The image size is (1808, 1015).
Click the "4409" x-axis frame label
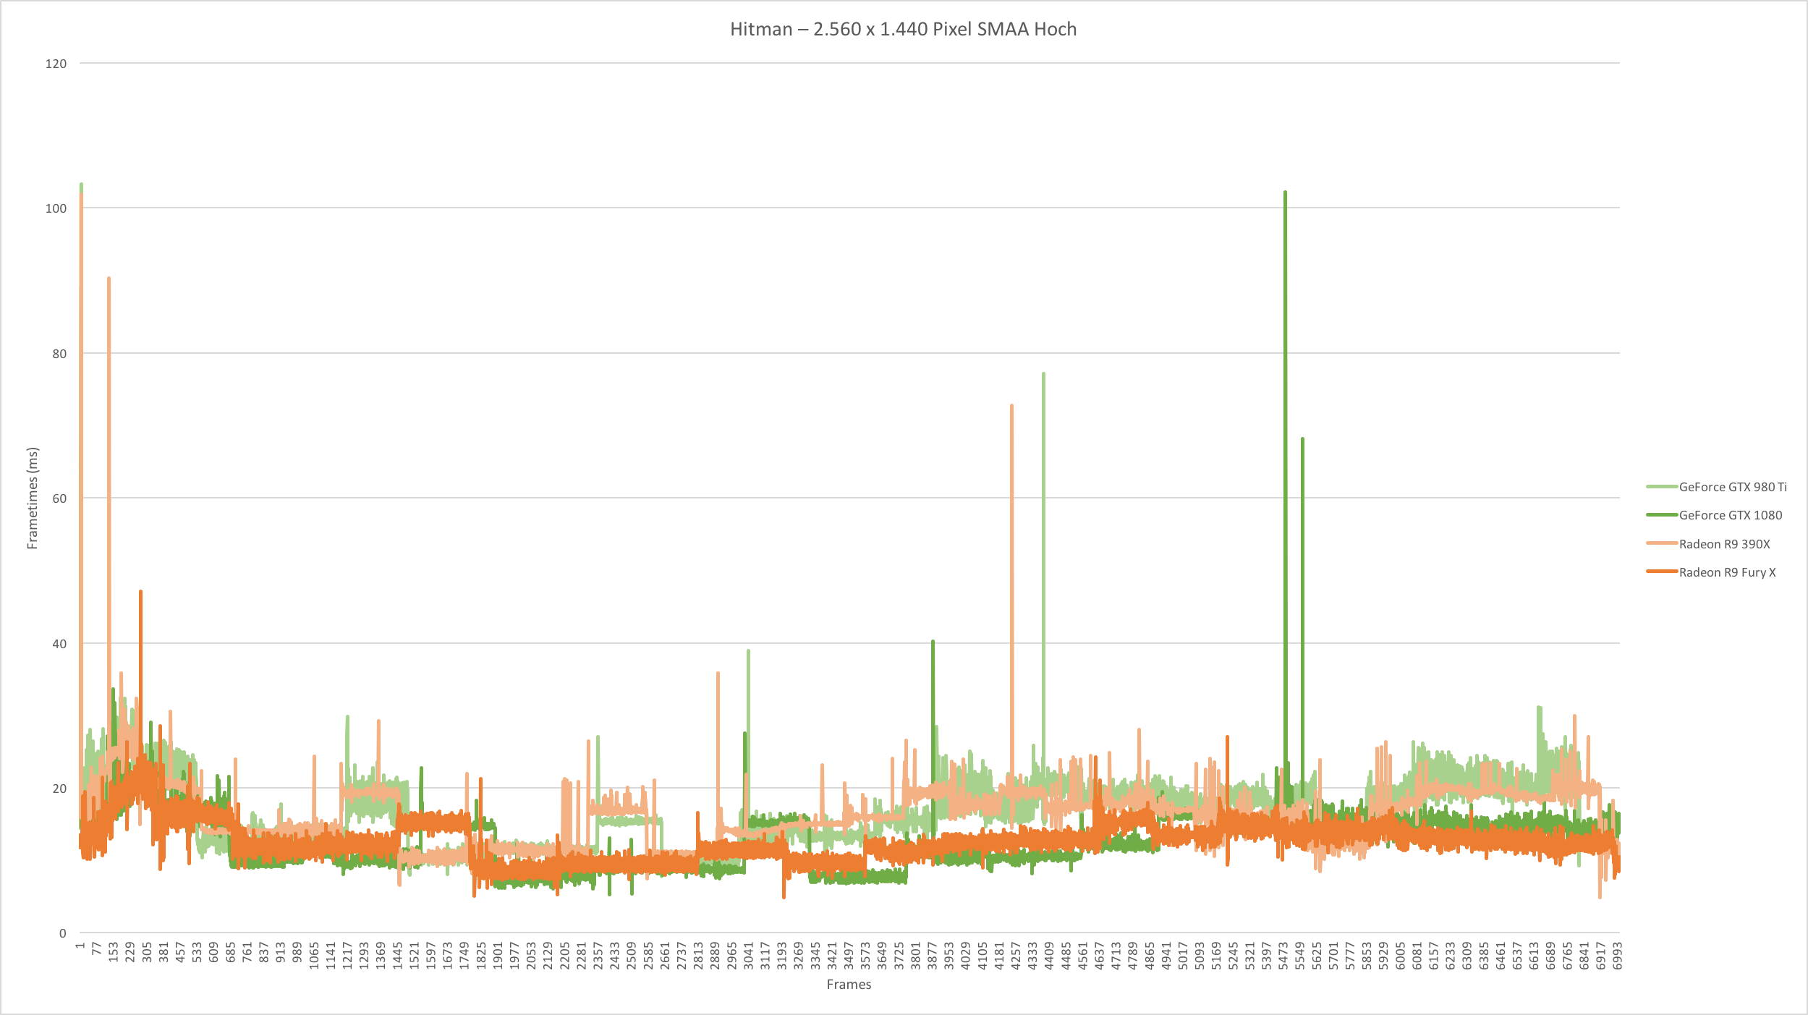[1050, 955]
